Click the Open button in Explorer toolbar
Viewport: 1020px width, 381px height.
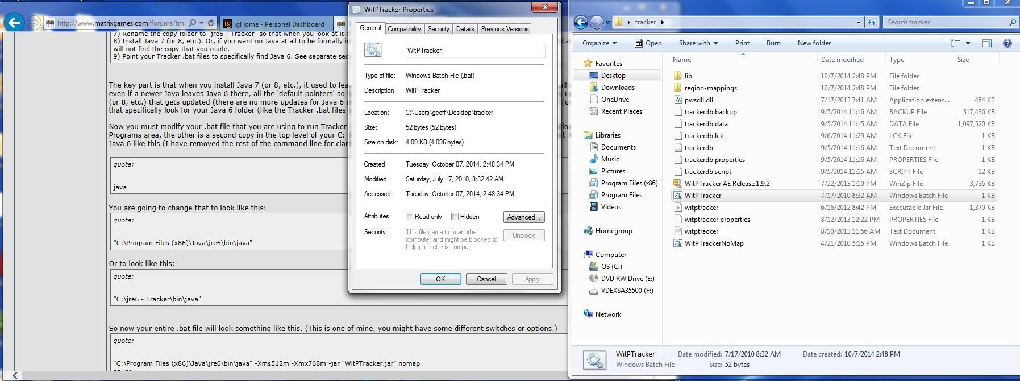pos(648,43)
